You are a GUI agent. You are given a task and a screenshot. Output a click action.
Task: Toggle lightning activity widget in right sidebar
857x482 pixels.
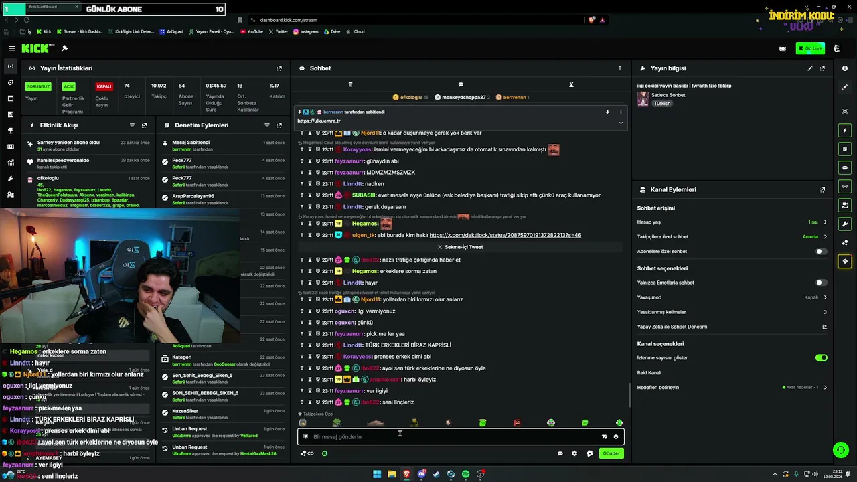pos(845,131)
